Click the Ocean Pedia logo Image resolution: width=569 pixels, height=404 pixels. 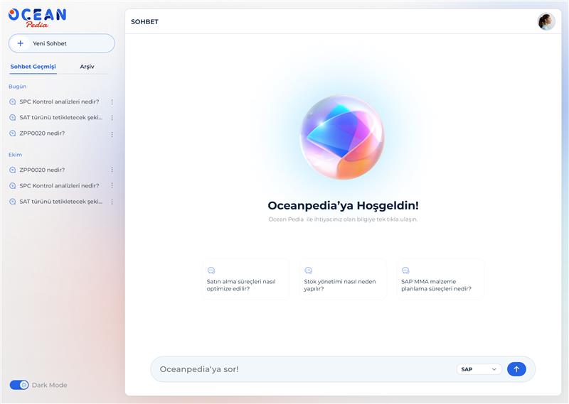(38, 17)
